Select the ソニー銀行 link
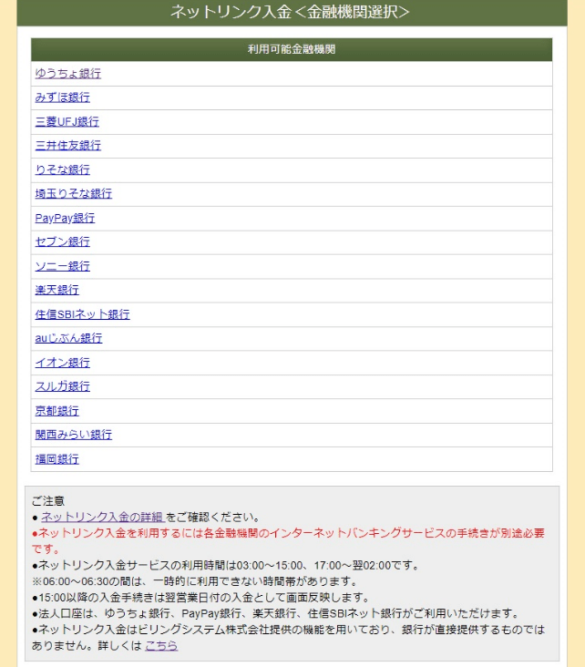The width and height of the screenshot is (585, 667). [x=63, y=266]
